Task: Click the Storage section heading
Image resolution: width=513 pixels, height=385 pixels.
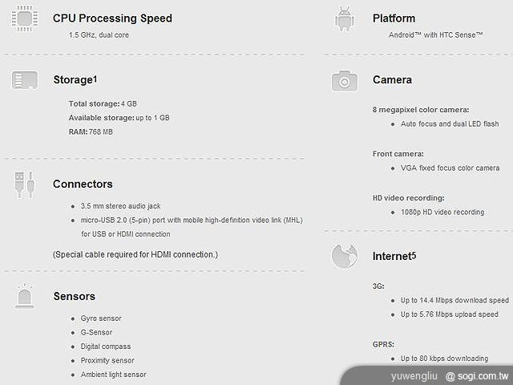Action: click(x=72, y=80)
